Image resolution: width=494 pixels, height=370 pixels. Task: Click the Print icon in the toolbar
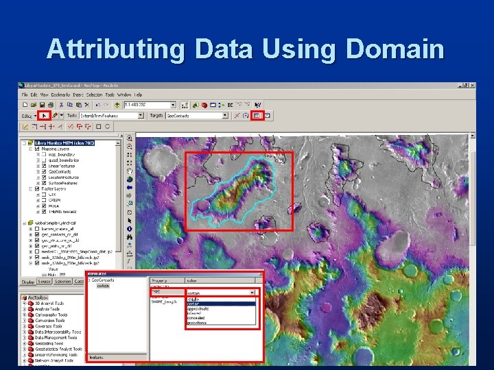(x=50, y=105)
